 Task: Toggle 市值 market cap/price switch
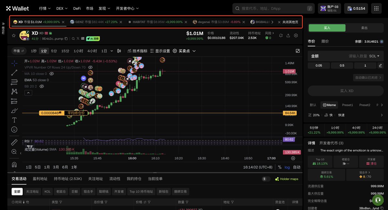(x=19, y=51)
